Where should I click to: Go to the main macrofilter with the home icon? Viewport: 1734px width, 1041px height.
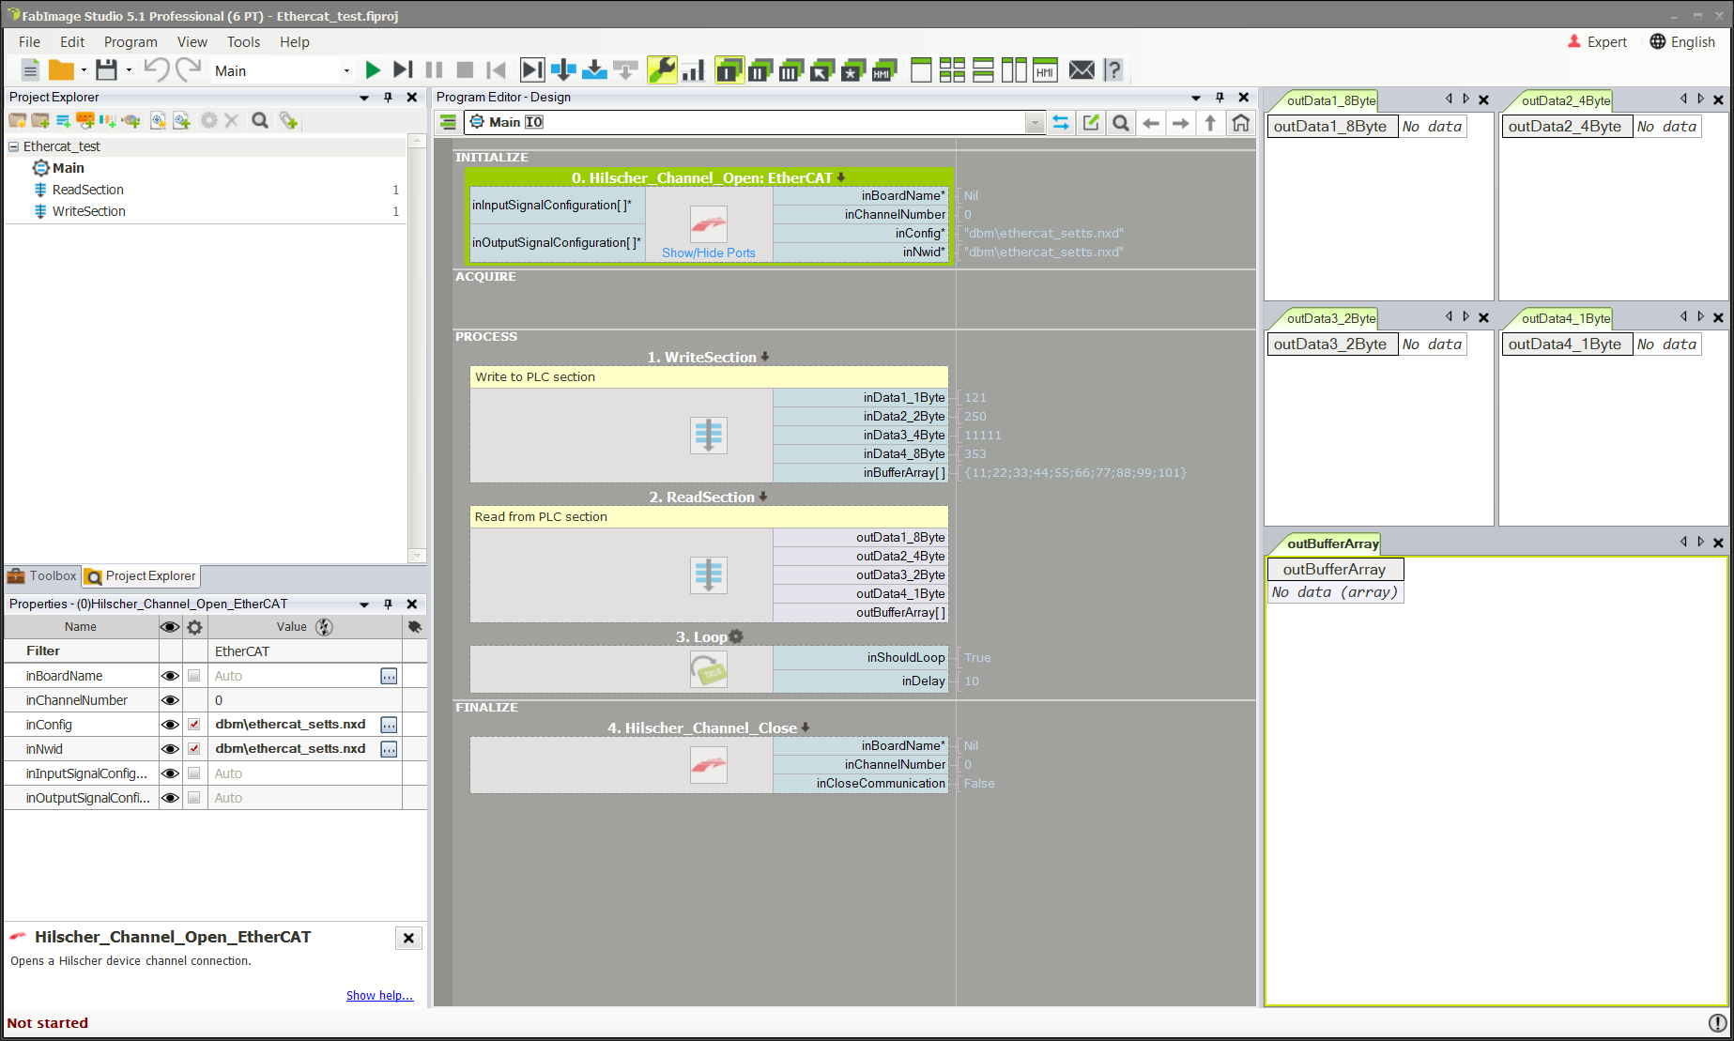point(1241,123)
